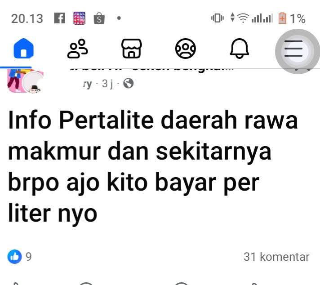Tap the vibrate mode status icon
This screenshot has height=285, width=320.
(x=218, y=18)
